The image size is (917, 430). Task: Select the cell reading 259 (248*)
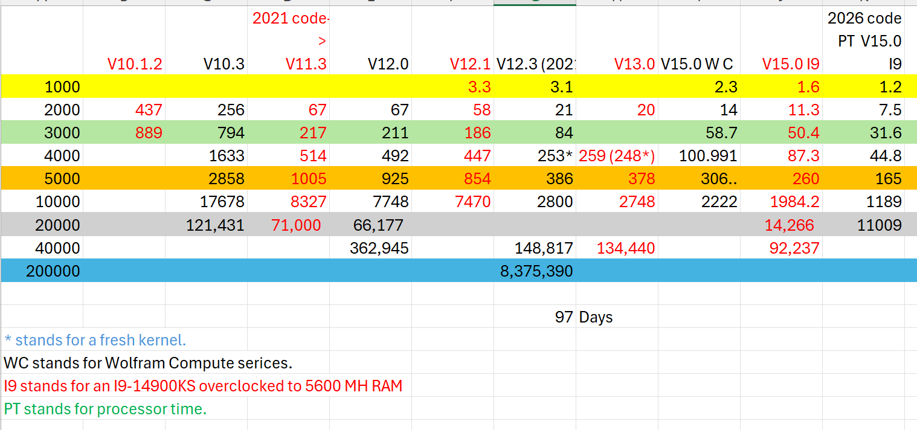[617, 156]
